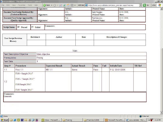This screenshot has height=122, width=163.
Task: Open the Back button history dropdown arrow
Action: [52, 5]
